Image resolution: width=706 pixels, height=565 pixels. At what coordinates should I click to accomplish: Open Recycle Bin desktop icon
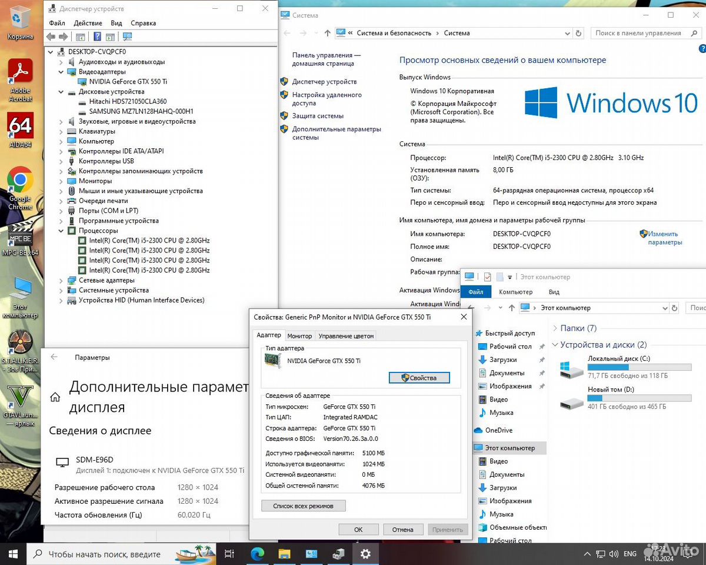20,22
